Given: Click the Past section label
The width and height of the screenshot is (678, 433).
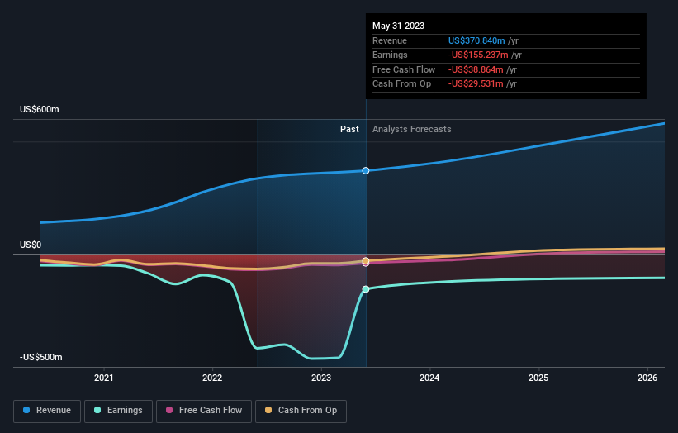Looking at the screenshot, I should pyautogui.click(x=349, y=129).
